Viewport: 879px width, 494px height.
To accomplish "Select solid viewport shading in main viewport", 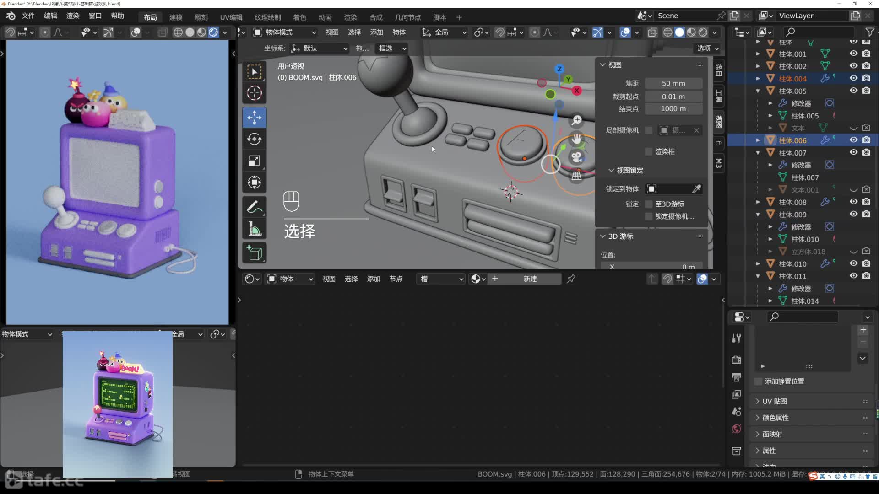I will pos(679,32).
